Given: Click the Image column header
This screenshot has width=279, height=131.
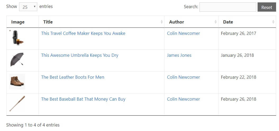Looking at the screenshot, I should (x=18, y=22).
